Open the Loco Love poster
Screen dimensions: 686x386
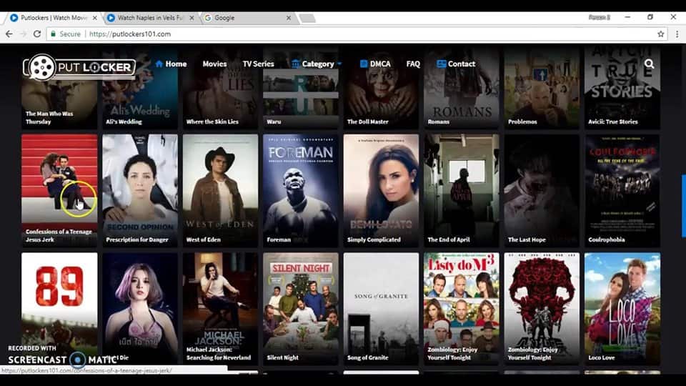click(622, 309)
